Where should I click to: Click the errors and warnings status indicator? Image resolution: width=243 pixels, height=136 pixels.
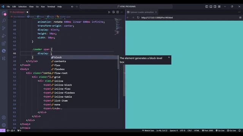(11, 131)
